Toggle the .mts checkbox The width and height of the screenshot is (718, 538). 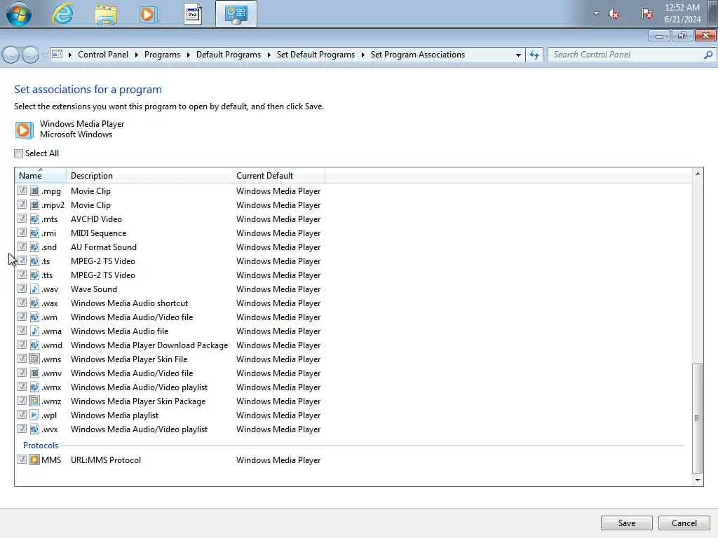(22, 219)
